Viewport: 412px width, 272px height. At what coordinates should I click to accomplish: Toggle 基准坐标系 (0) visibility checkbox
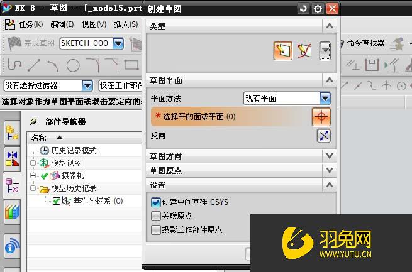pyautogui.click(x=57, y=201)
